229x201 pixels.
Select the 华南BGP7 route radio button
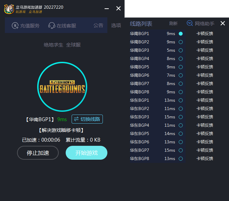[181, 84]
